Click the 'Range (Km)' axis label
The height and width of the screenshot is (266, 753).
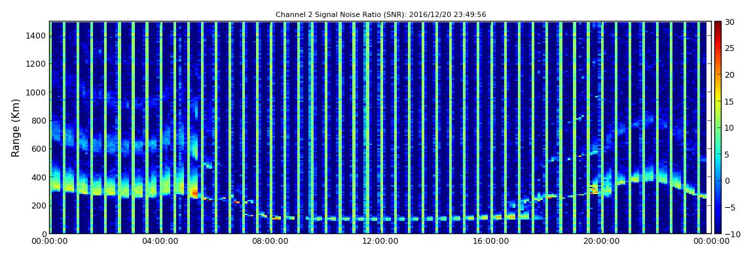(15, 128)
